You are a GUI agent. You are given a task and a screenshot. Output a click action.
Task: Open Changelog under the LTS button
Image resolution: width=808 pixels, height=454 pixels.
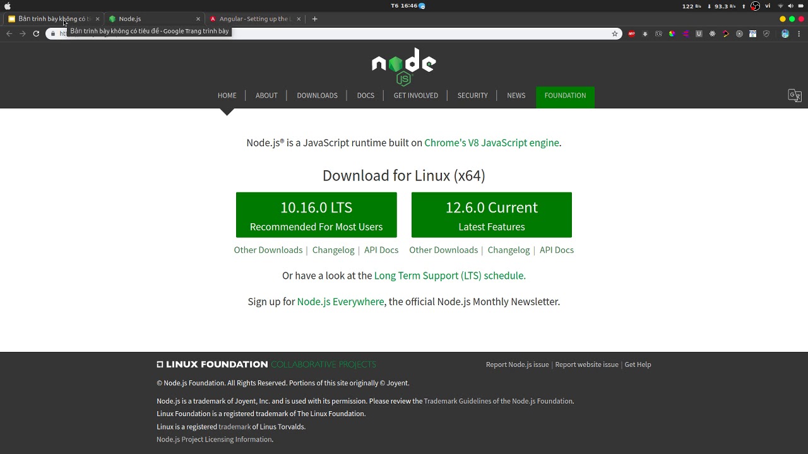click(333, 250)
